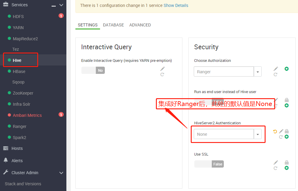The height and width of the screenshot is (191, 298).
Task: Click the Ambari Metrics alert badge
Action: (61, 115)
